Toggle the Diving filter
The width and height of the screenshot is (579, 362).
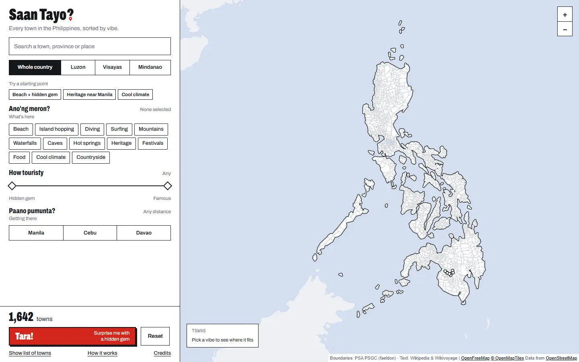tap(92, 129)
